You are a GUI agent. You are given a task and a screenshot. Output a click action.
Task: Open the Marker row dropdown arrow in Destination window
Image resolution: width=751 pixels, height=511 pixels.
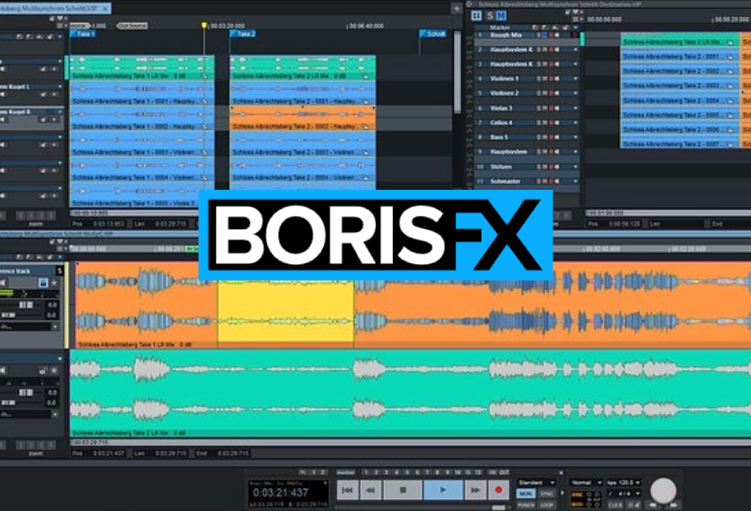(x=576, y=28)
